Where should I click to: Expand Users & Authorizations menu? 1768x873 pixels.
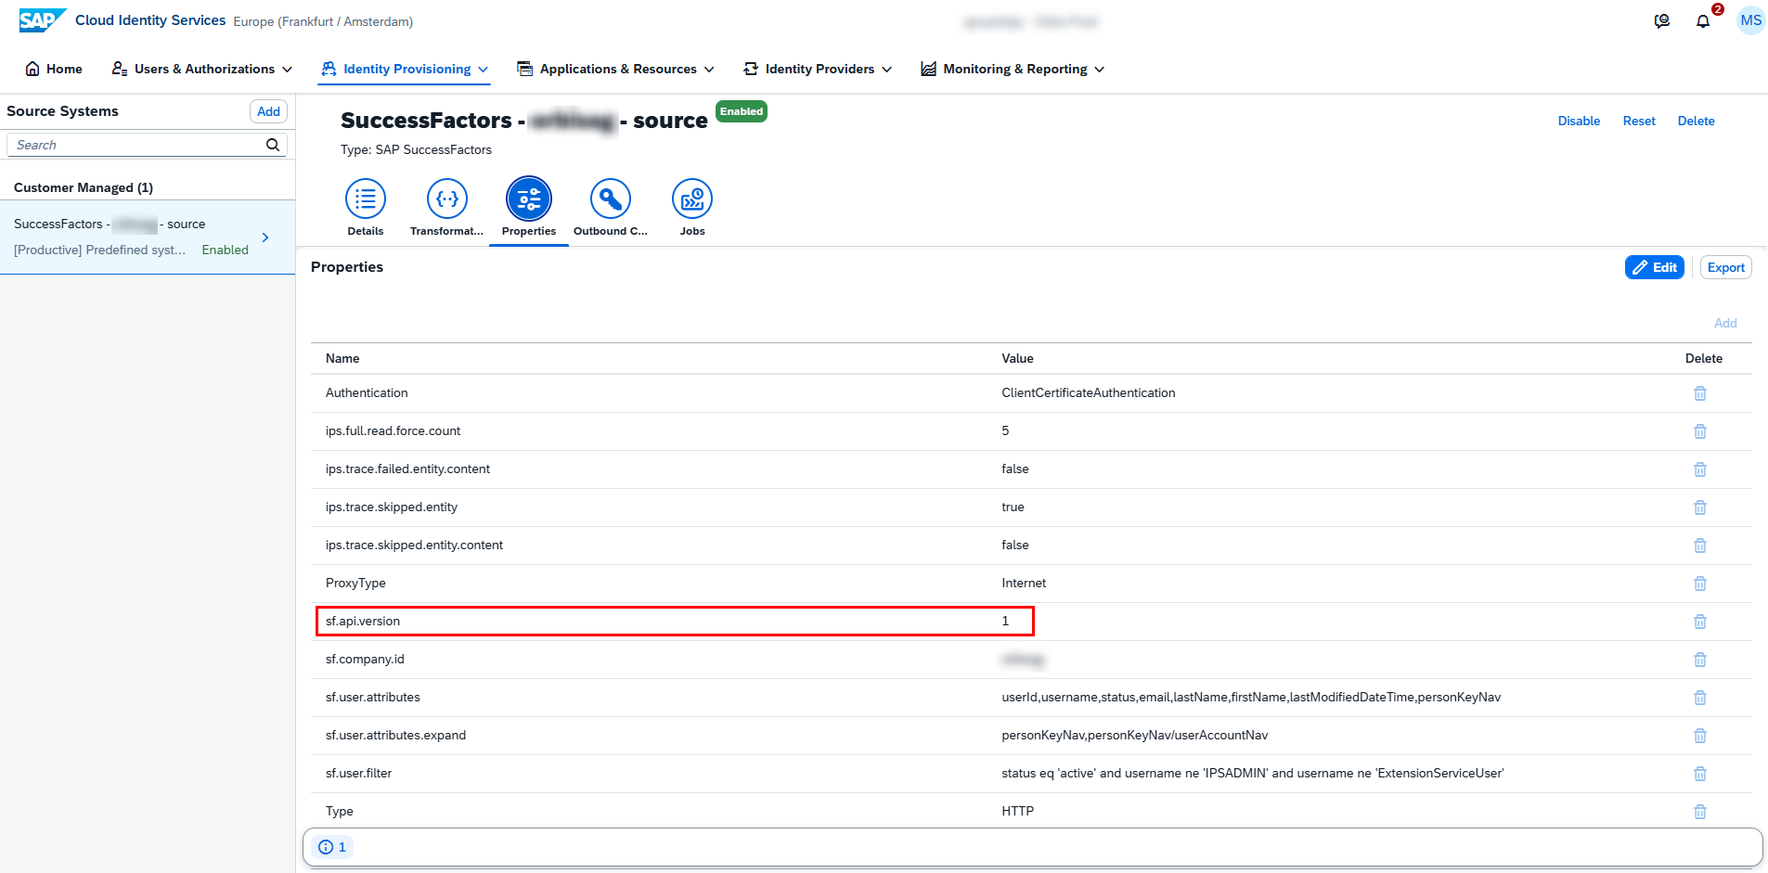coord(202,69)
